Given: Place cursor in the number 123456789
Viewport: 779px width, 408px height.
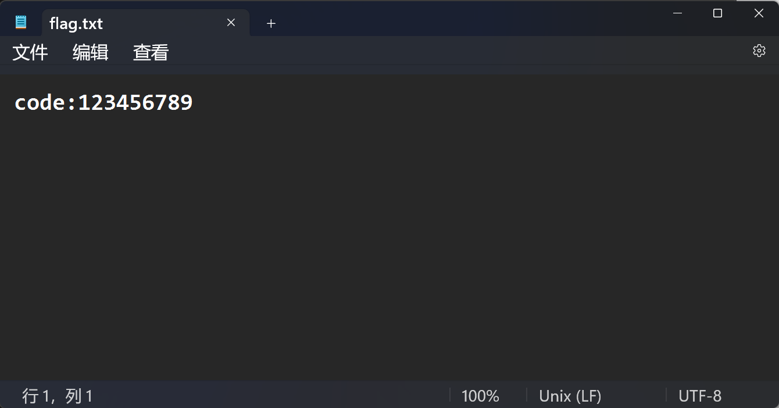Looking at the screenshot, I should click(x=135, y=103).
